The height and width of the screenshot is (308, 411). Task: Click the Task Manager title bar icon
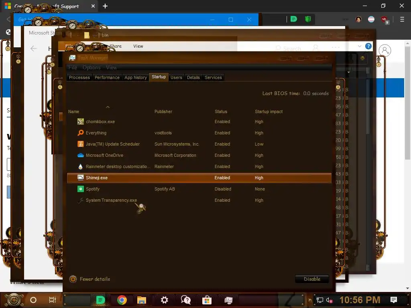[72, 58]
